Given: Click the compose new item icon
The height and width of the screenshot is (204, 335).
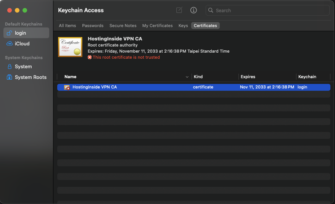Looking at the screenshot, I should pos(179,10).
